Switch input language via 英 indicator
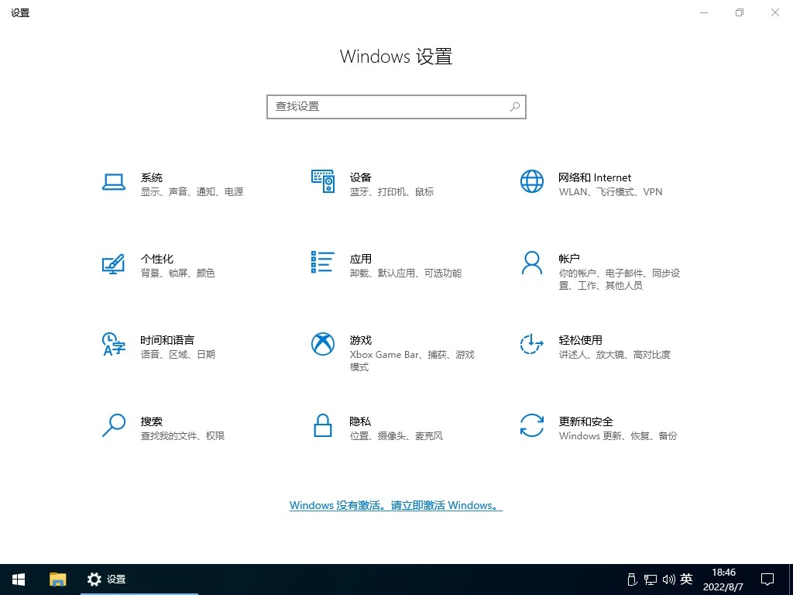This screenshot has height=595, width=793. (x=686, y=579)
